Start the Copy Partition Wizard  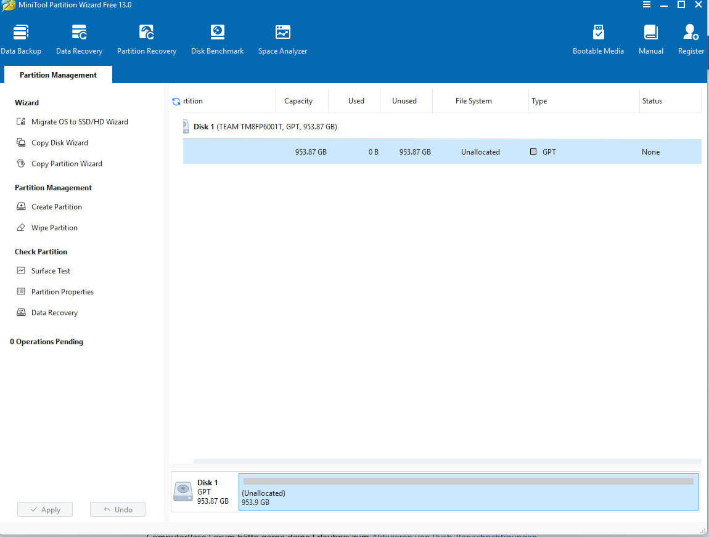(59, 163)
